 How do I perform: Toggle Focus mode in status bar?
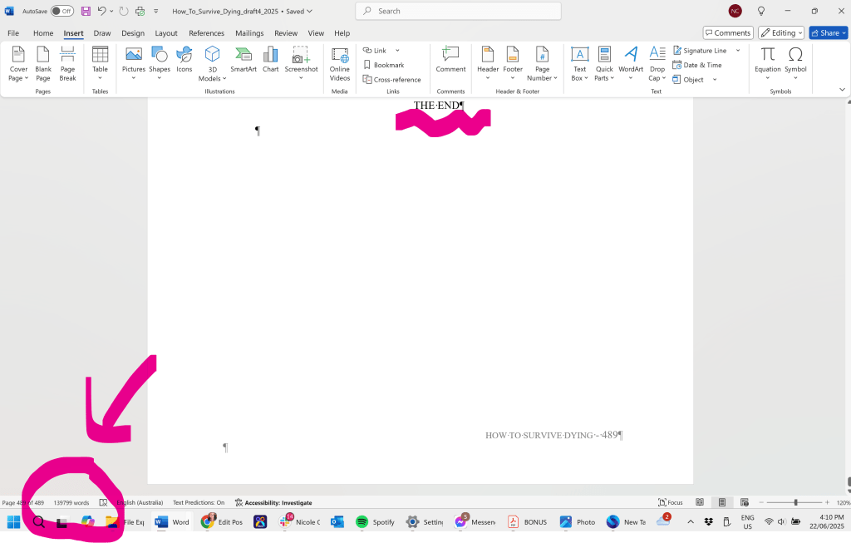point(670,502)
